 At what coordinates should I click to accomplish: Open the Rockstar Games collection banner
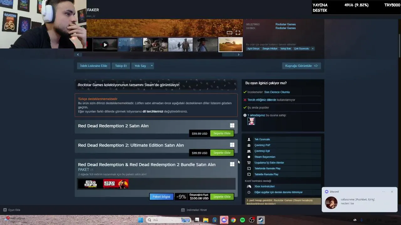(x=156, y=85)
